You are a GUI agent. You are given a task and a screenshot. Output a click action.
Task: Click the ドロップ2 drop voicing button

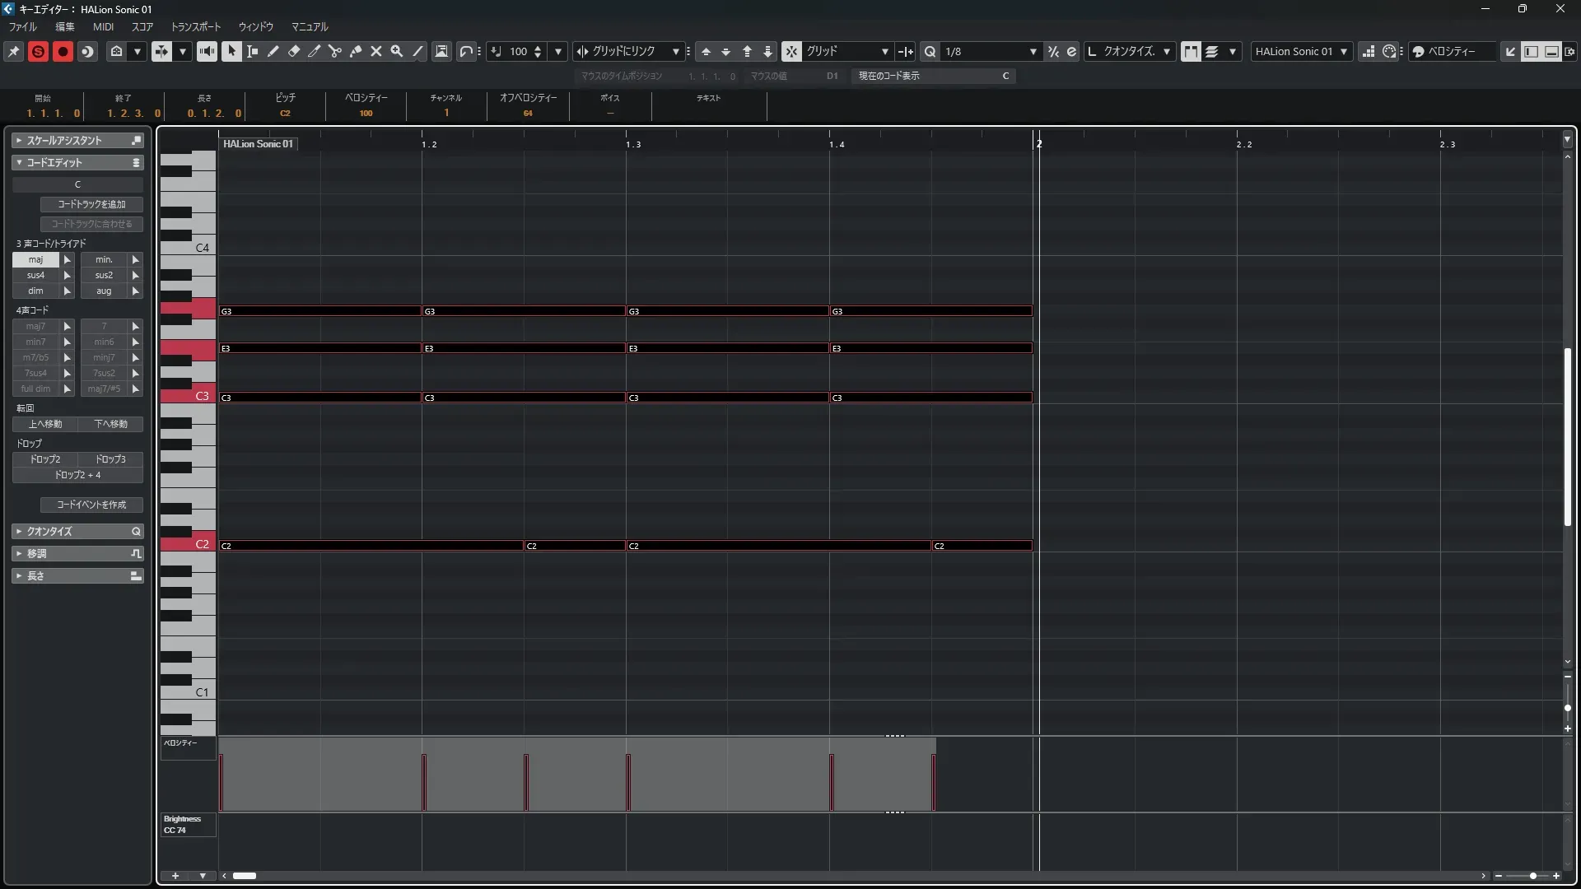[x=45, y=459]
